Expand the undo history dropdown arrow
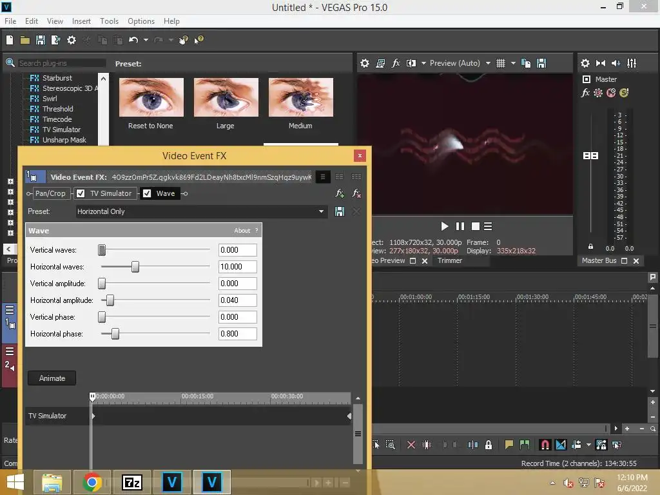The image size is (660, 495). pyautogui.click(x=146, y=40)
